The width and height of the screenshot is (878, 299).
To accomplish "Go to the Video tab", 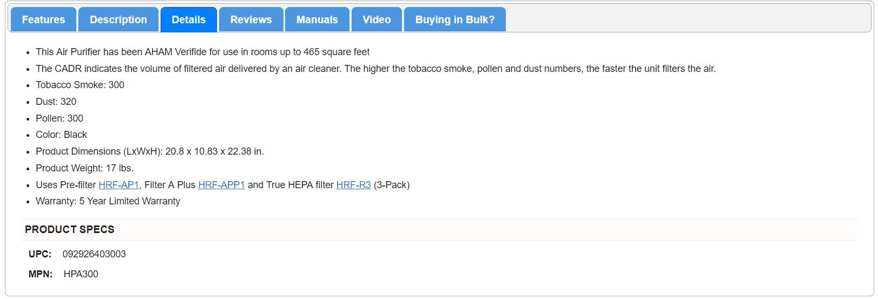I will (377, 20).
